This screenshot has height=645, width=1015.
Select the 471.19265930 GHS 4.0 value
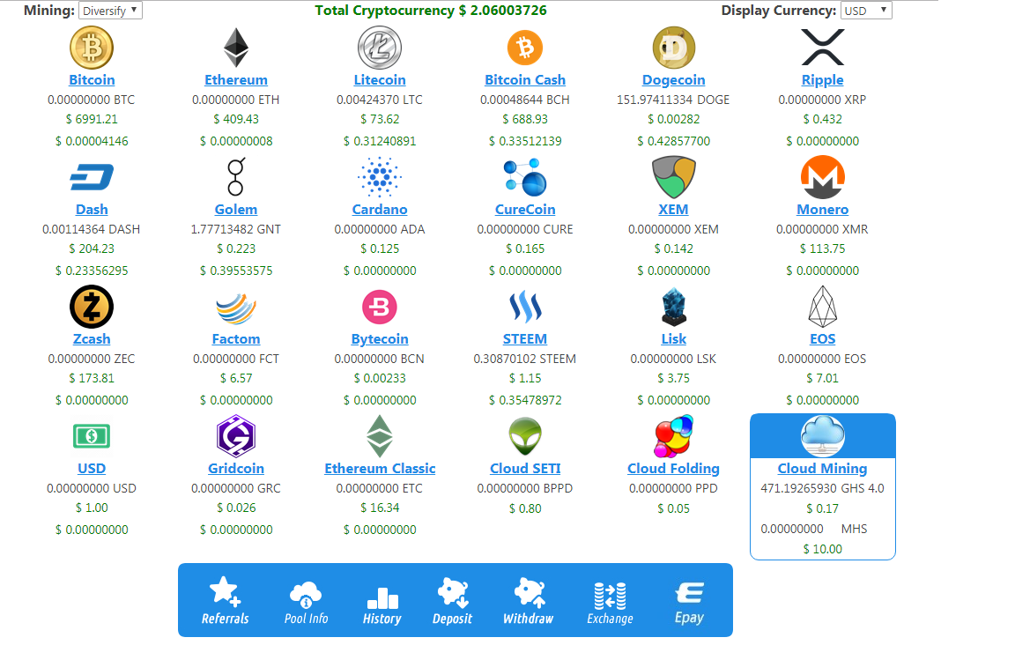[822, 488]
